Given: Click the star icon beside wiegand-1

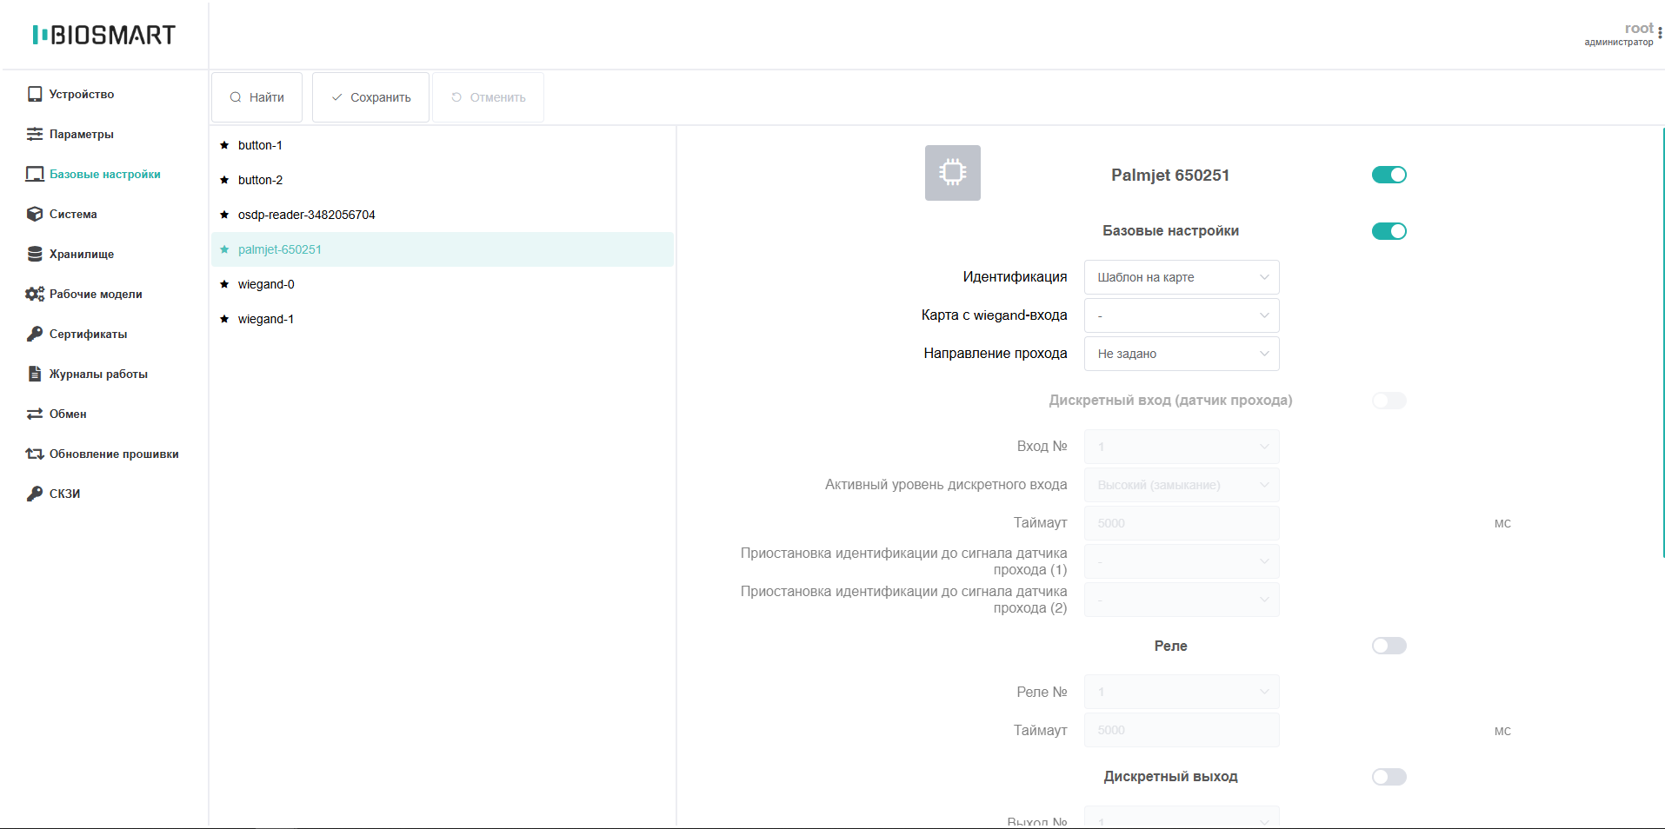Looking at the screenshot, I should point(224,319).
